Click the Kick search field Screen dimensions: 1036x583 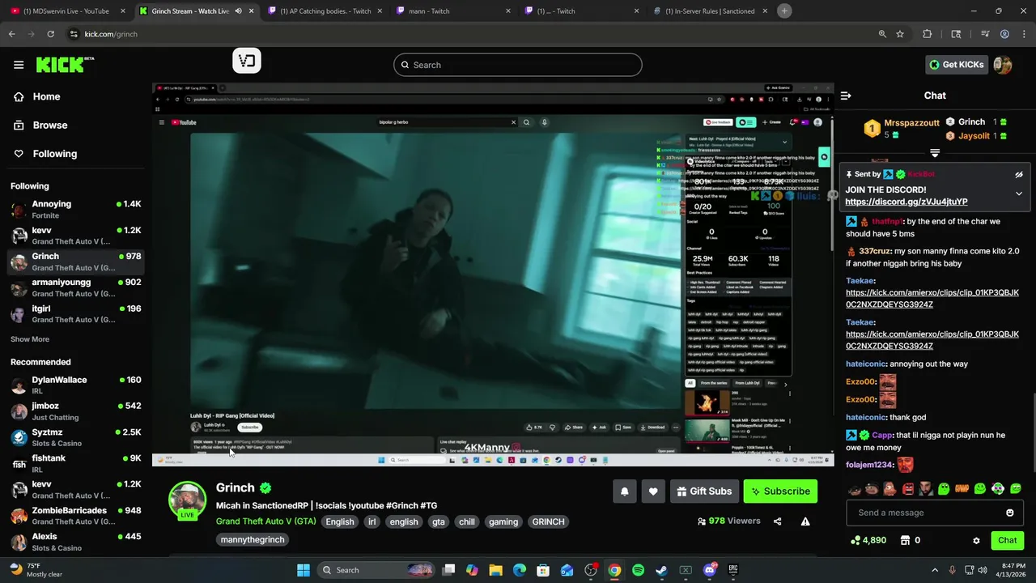pos(518,65)
